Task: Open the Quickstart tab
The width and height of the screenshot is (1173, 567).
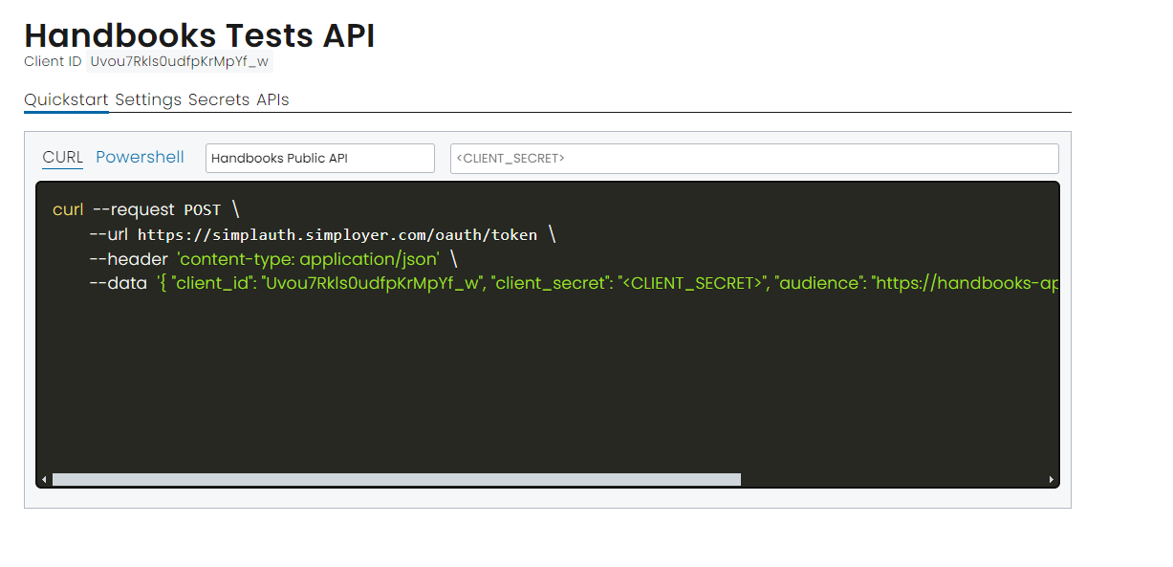Action: (x=66, y=99)
